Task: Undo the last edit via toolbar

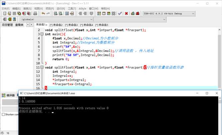Action: point(43,13)
